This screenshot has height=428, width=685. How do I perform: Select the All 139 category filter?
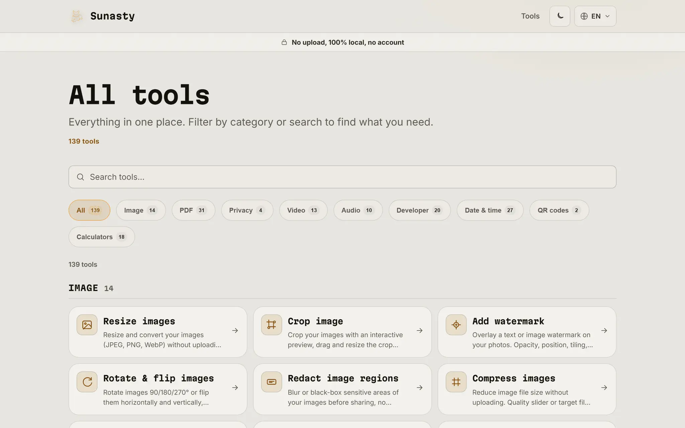pos(89,210)
